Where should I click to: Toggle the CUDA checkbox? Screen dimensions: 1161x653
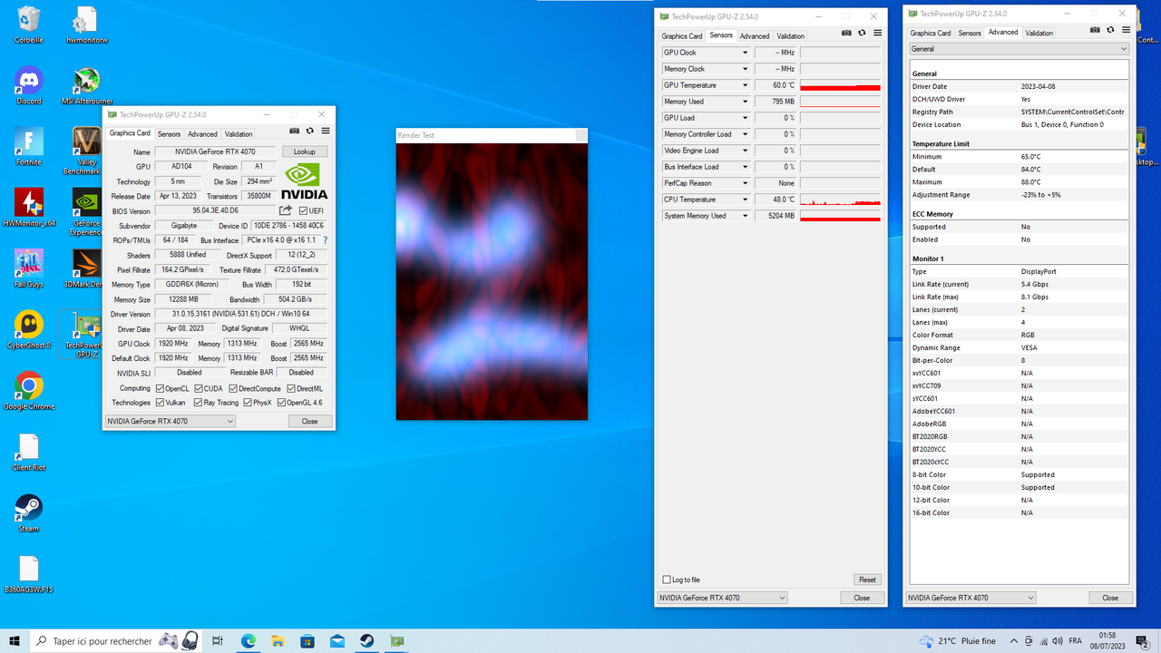[x=197, y=388]
